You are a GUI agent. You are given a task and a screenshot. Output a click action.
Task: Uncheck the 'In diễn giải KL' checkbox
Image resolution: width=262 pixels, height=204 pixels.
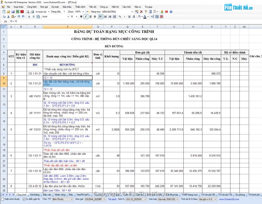24,199
